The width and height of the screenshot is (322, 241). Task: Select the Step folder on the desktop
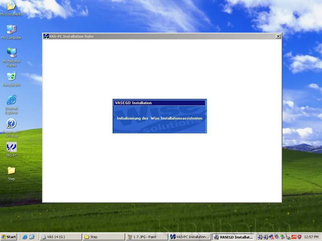11,174
